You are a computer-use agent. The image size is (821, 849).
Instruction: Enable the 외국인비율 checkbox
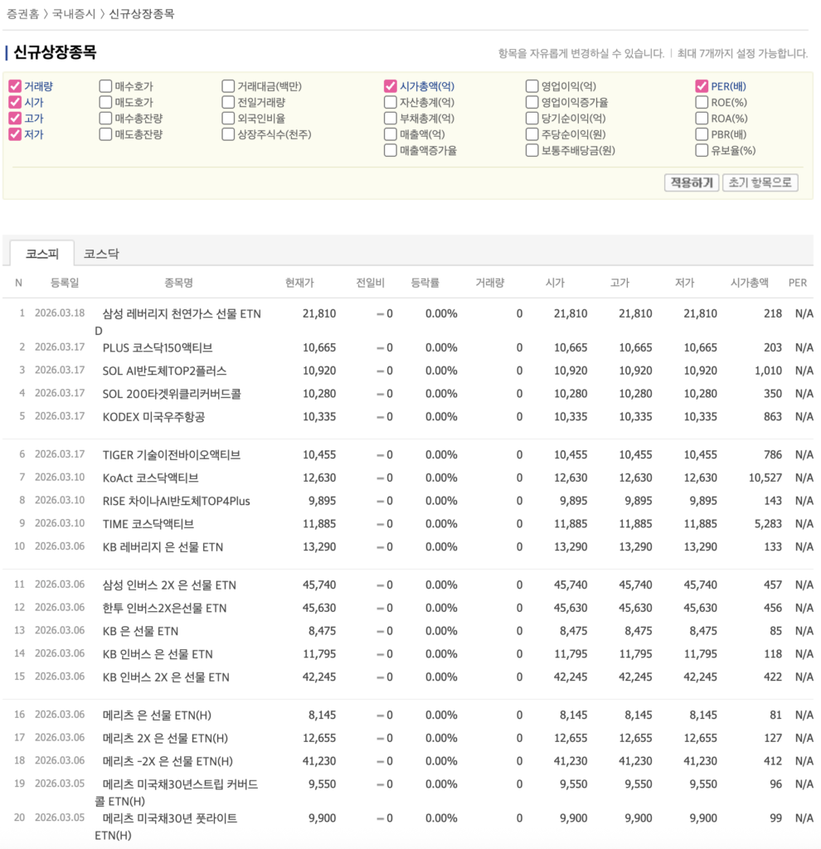pyautogui.click(x=228, y=119)
